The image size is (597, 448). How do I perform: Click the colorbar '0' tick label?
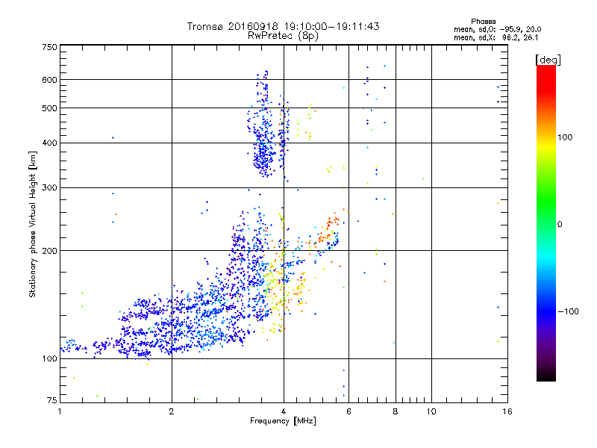click(x=560, y=225)
